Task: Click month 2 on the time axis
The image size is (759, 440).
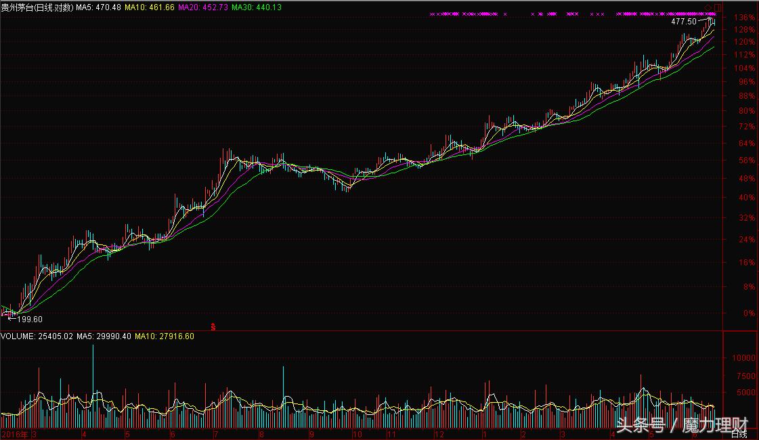Action: [x=524, y=434]
